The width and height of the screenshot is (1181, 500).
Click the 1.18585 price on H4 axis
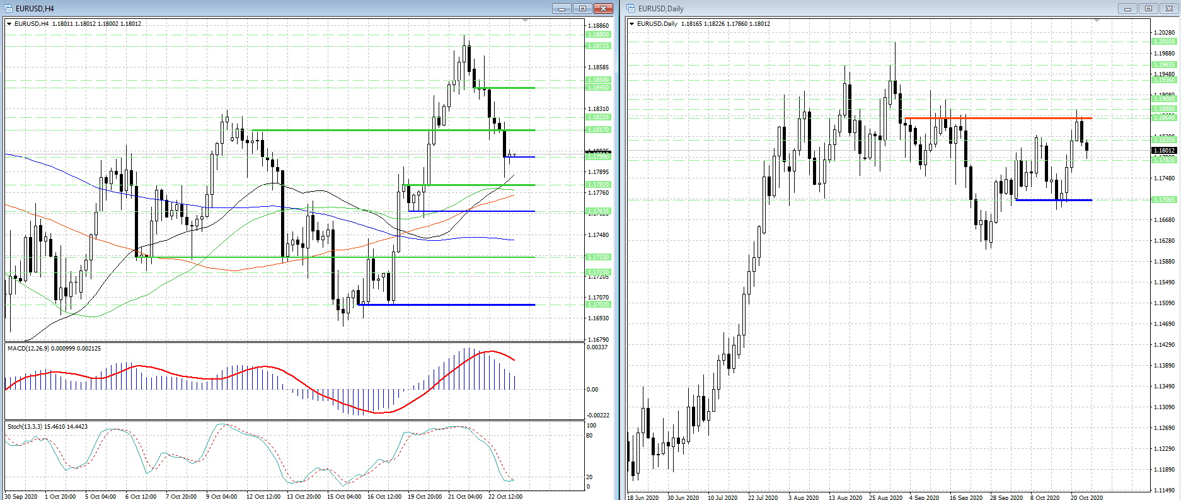point(598,67)
